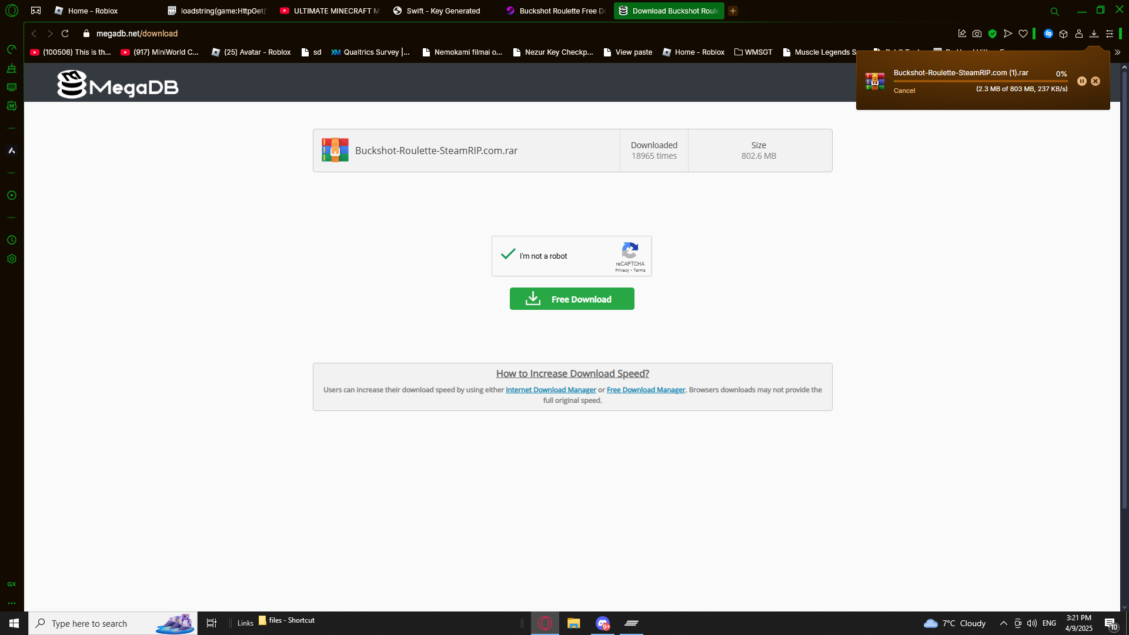1129x635 pixels.
Task: Open volume control in system tray
Action: point(1032,623)
